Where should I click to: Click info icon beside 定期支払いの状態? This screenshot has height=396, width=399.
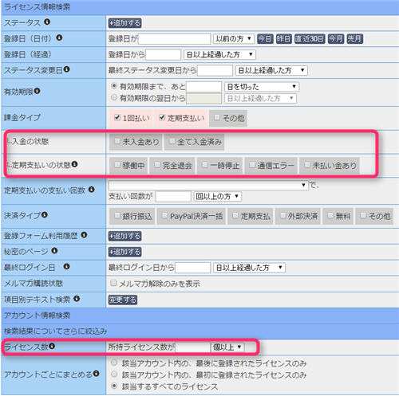[x=74, y=164]
